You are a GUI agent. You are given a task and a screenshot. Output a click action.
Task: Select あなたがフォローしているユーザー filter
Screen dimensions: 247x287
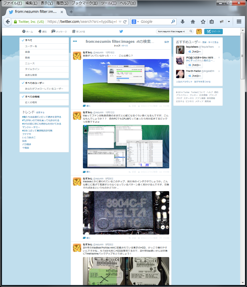click(44, 89)
